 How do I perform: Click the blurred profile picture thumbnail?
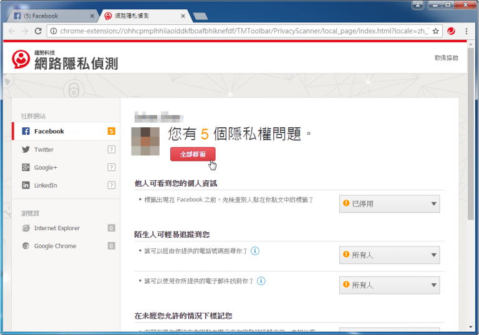point(145,142)
